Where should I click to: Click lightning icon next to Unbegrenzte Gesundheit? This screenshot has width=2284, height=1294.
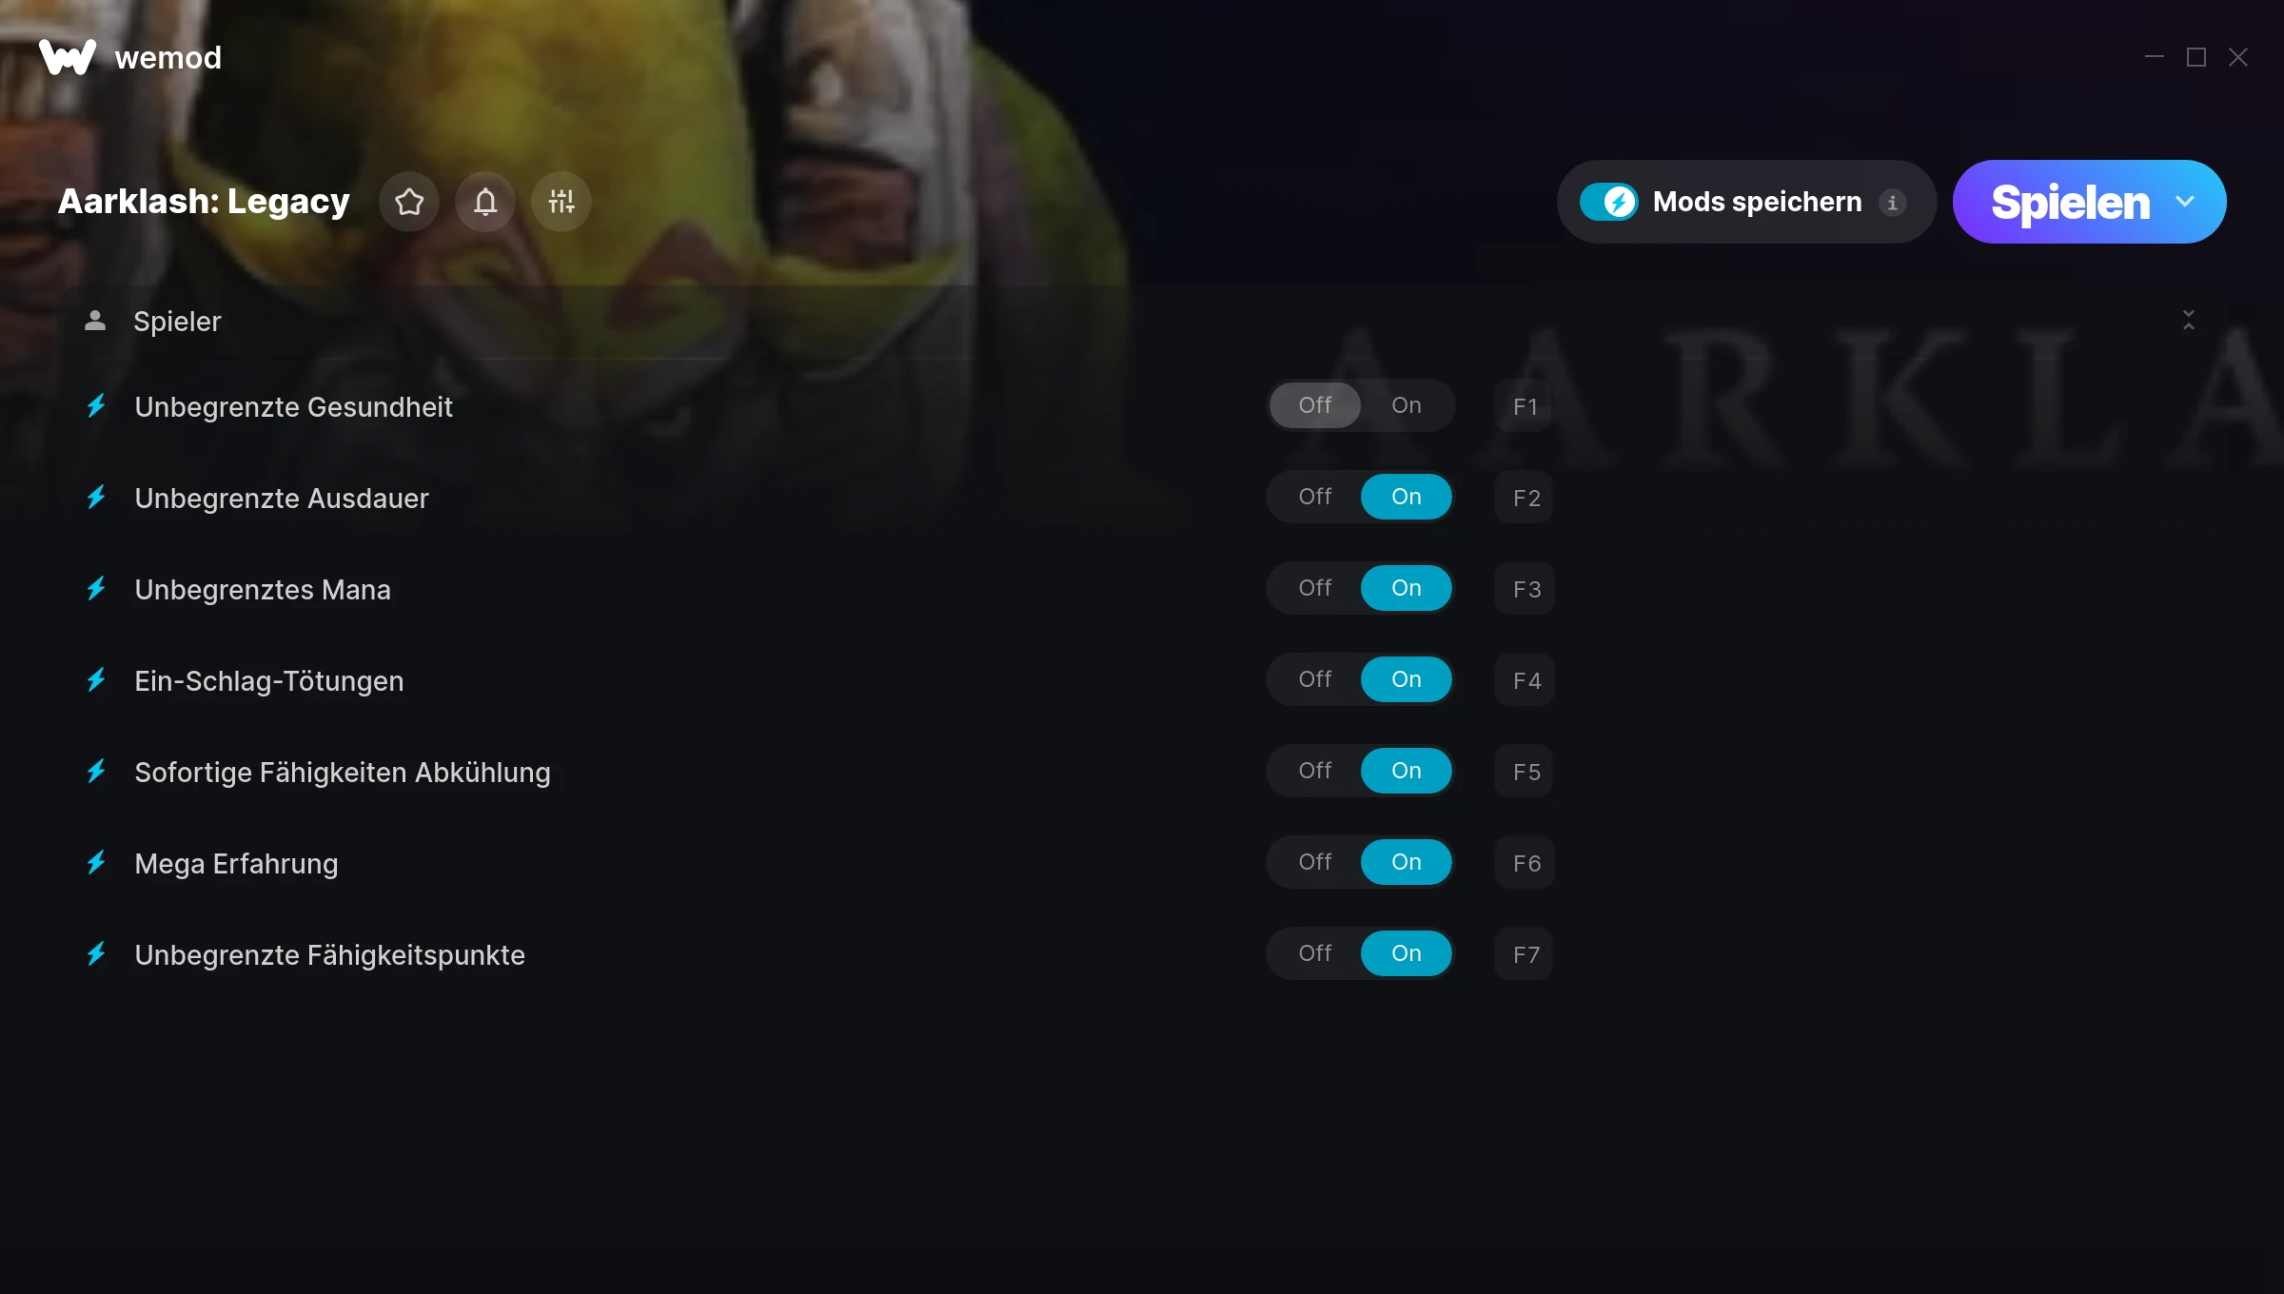[x=96, y=406]
